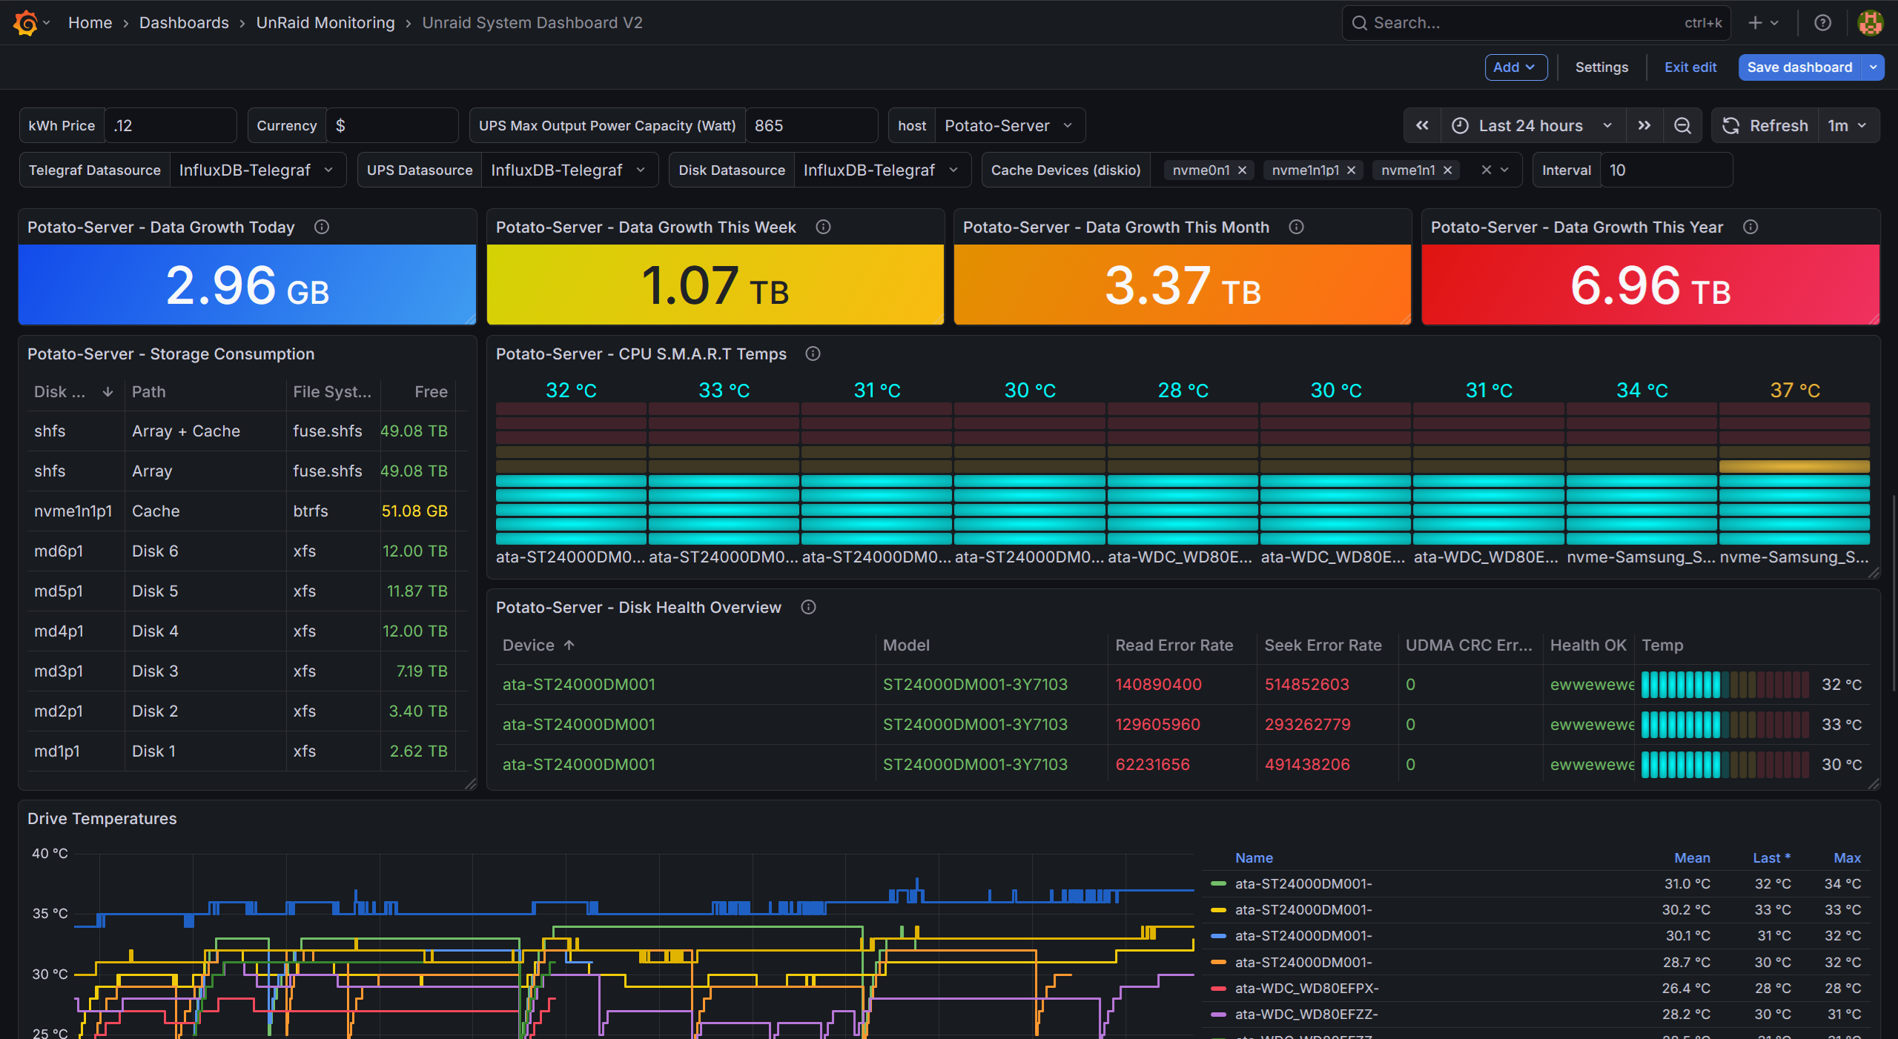Viewport: 1898px width, 1039px height.
Task: Click temp gauge bar for 32 °C row
Action: (x=1725, y=685)
